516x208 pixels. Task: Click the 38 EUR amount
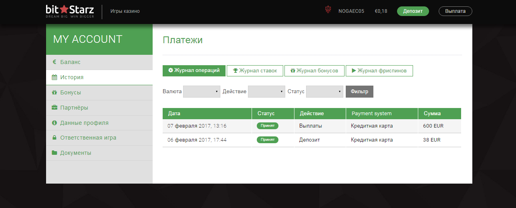[x=432, y=140]
